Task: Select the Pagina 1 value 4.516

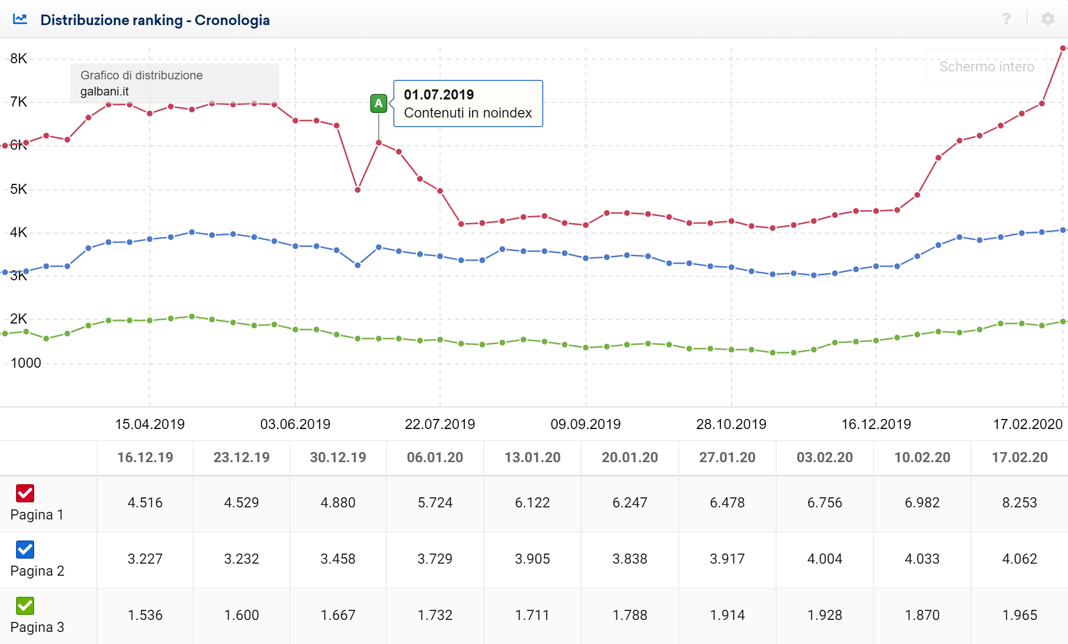Action: [x=145, y=503]
